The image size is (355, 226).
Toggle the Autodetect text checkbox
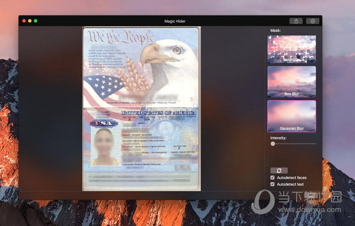pyautogui.click(x=273, y=184)
